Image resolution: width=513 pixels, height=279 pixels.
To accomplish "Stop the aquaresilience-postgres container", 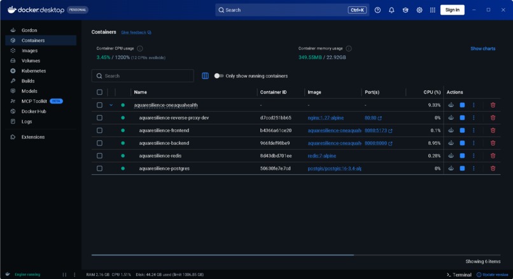I will click(462, 168).
